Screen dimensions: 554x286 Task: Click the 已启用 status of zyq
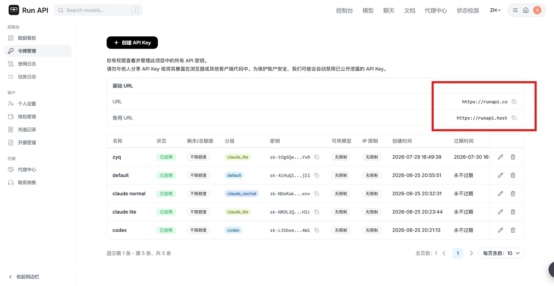pyautogui.click(x=166, y=157)
